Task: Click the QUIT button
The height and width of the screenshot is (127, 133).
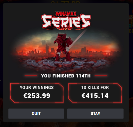Action: [36, 114]
